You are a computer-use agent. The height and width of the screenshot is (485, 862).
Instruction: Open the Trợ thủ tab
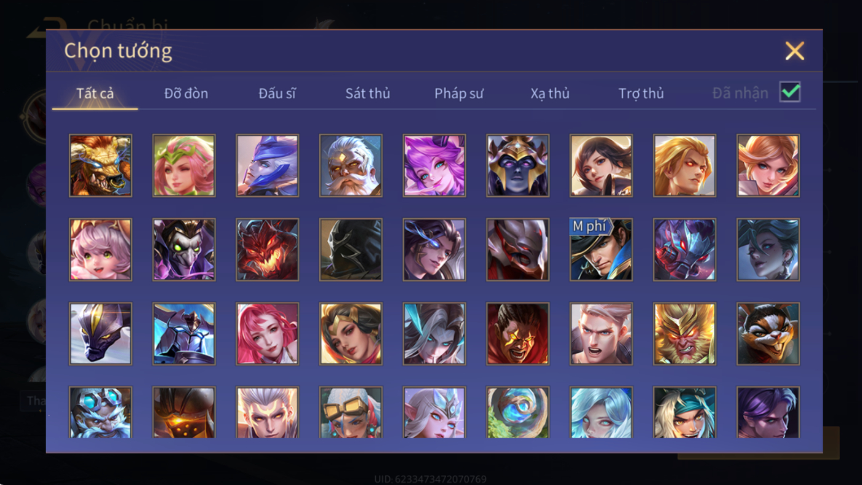[641, 93]
